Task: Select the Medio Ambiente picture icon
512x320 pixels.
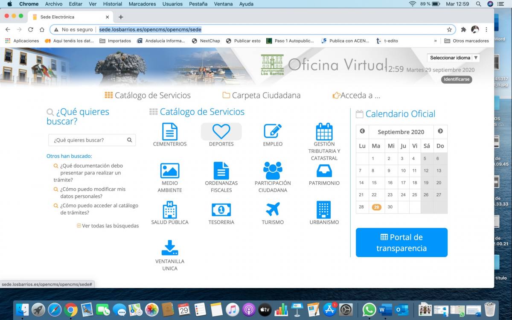Action: (x=170, y=171)
